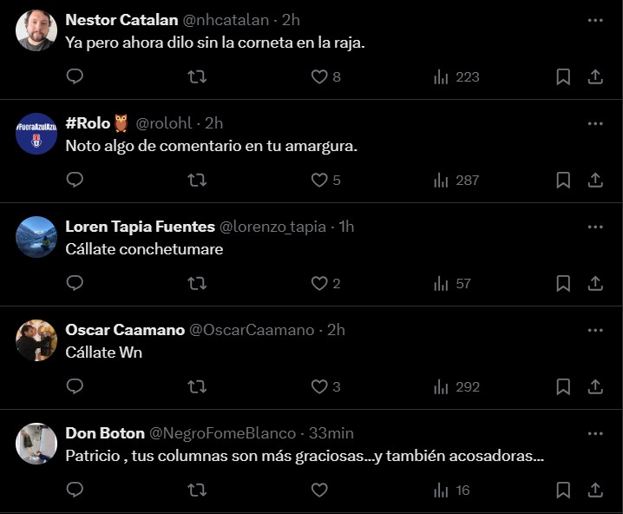Like the #Rolo tweet
Viewport: 623px width, 514px height.
(x=319, y=180)
